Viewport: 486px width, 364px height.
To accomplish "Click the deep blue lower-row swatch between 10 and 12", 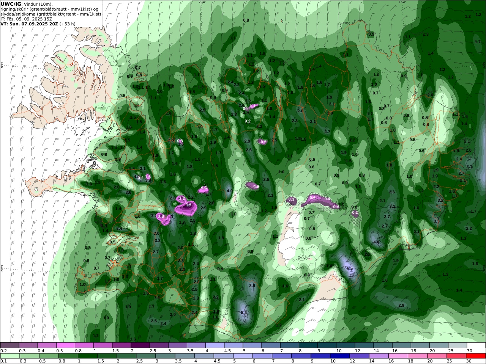I will (x=339, y=356).
